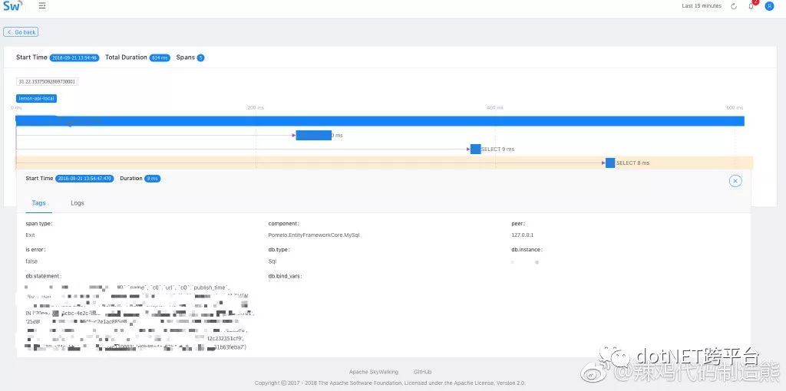Screen dimensions: 786x391
Task: Click the span type value Exit
Action: pyautogui.click(x=30, y=235)
